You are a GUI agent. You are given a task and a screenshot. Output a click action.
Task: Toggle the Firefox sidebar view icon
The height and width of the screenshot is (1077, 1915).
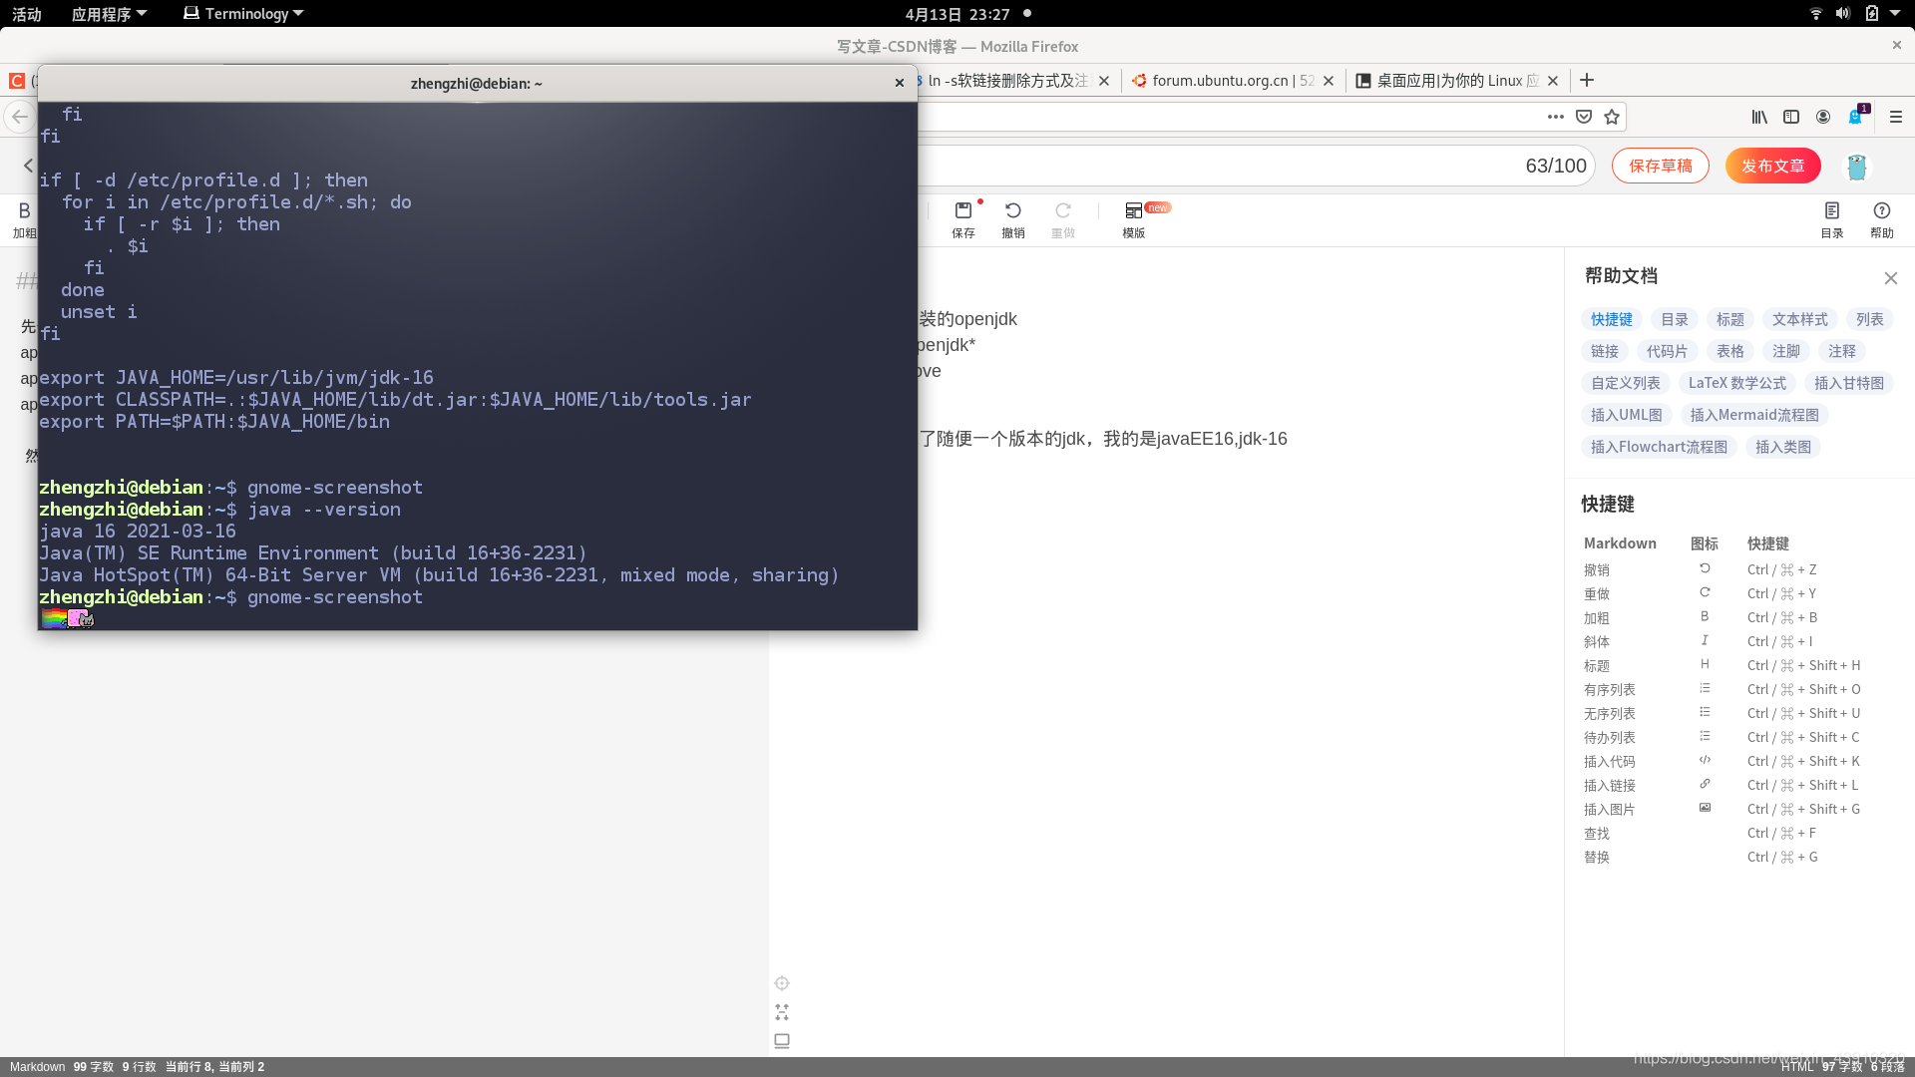pos(1791,117)
